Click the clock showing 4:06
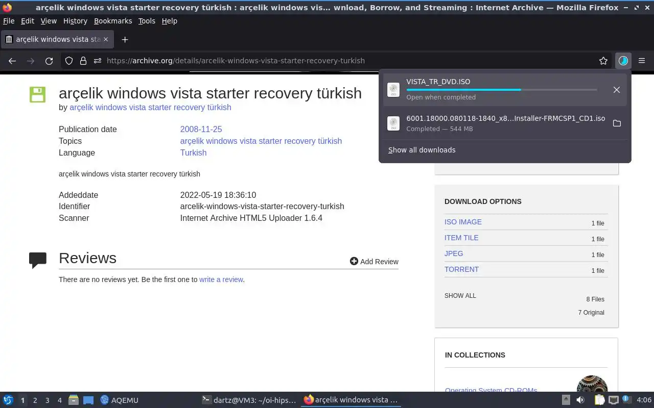This screenshot has height=408, width=654. point(644,400)
